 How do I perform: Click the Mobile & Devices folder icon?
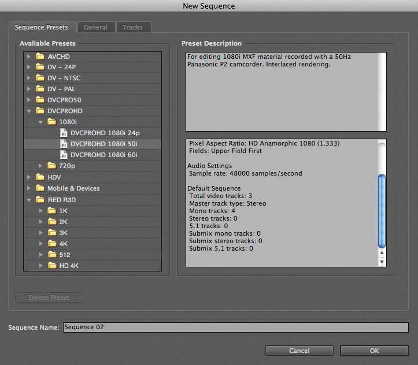(40, 188)
